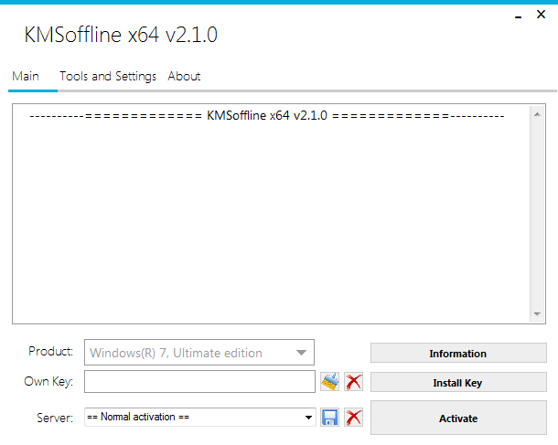Save server entry with the floppy disk icon
Viewport: 558px width, 445px height.
[x=329, y=418]
